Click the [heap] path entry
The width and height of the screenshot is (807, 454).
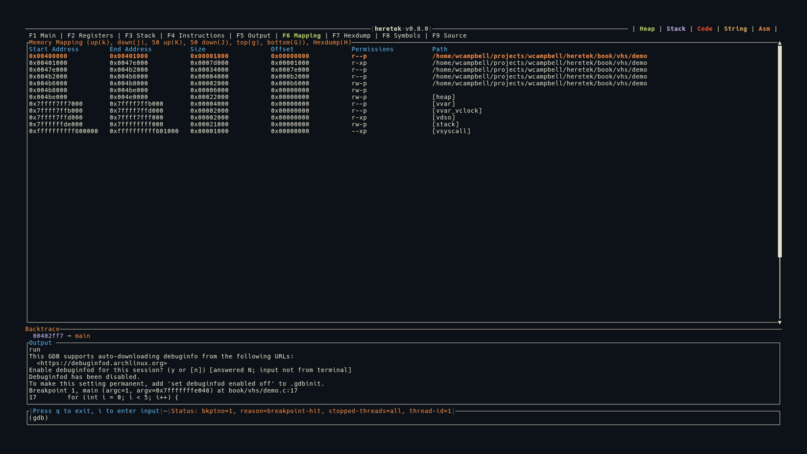443,97
